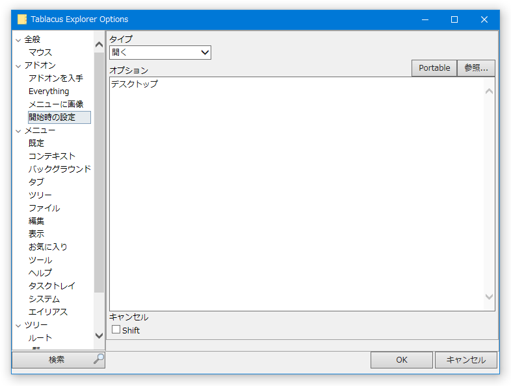Click the options textarea scroll up arrow
This screenshot has height=386, width=511.
point(489,91)
